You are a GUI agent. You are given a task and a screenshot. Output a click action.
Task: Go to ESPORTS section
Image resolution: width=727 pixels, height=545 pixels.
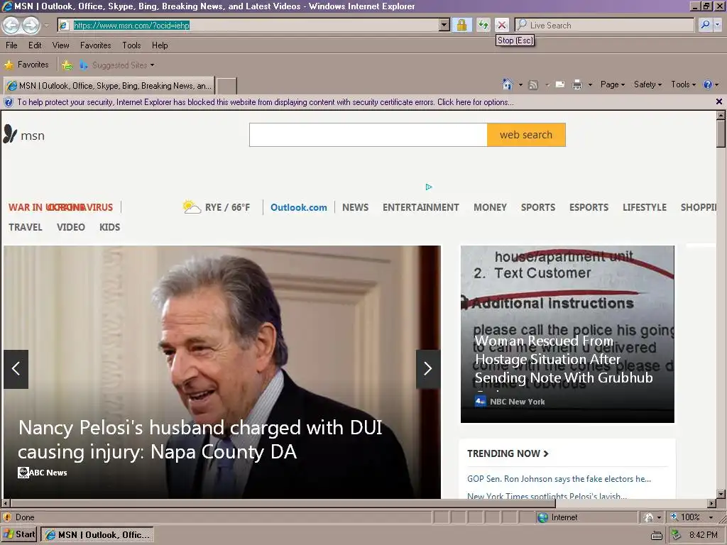[x=589, y=207]
